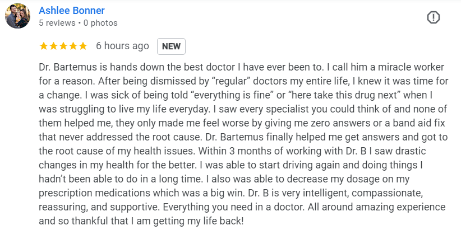Click the fifth star of the rating
Viewport: 461px width, 230px height.
click(82, 46)
